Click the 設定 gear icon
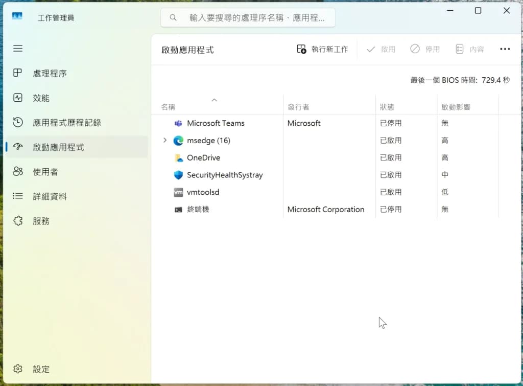 [18, 369]
